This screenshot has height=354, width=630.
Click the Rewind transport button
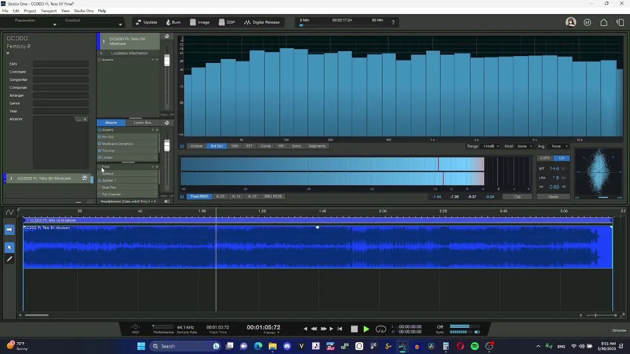[314, 329]
